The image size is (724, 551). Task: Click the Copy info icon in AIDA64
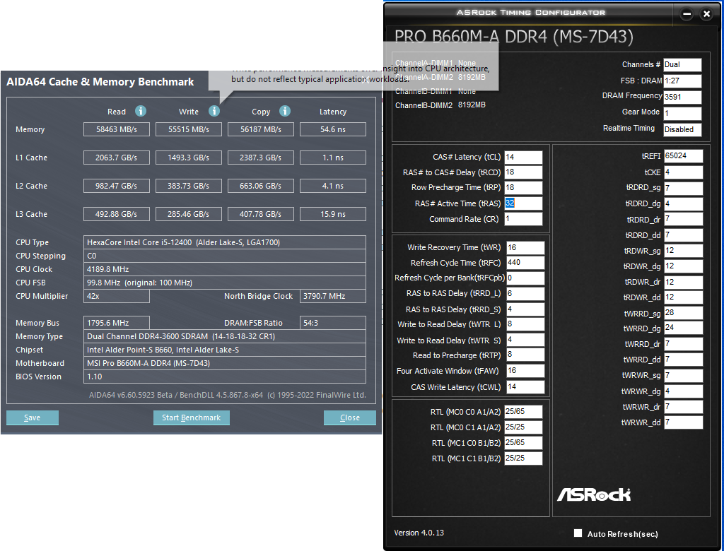point(285,111)
